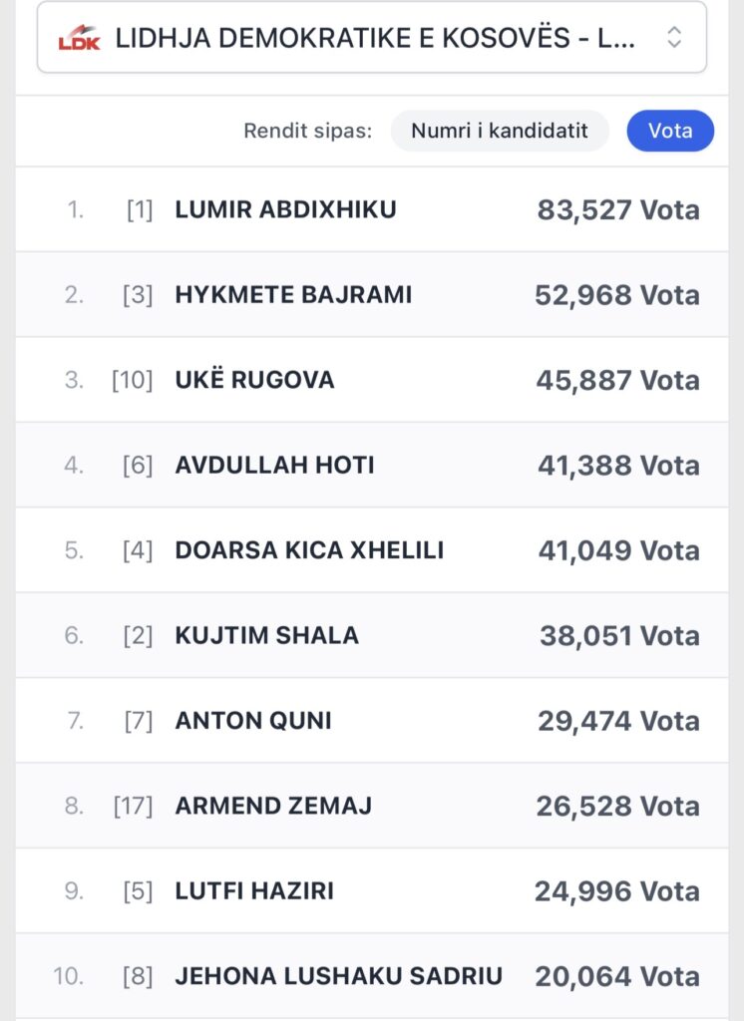The height and width of the screenshot is (1021, 744).
Task: Click candidate number [10] label
Action: (133, 380)
